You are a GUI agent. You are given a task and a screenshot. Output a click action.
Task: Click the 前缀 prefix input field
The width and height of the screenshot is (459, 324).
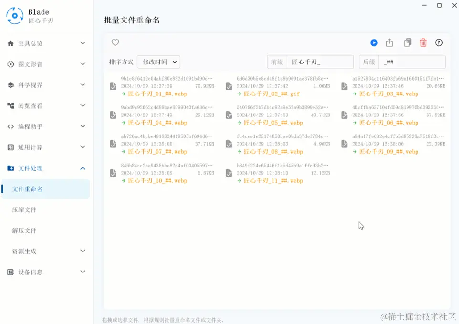click(x=320, y=62)
